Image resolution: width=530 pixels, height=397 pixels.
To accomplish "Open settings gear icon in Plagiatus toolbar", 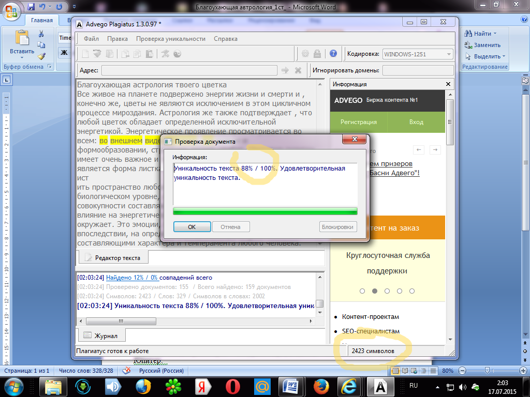I will click(305, 54).
